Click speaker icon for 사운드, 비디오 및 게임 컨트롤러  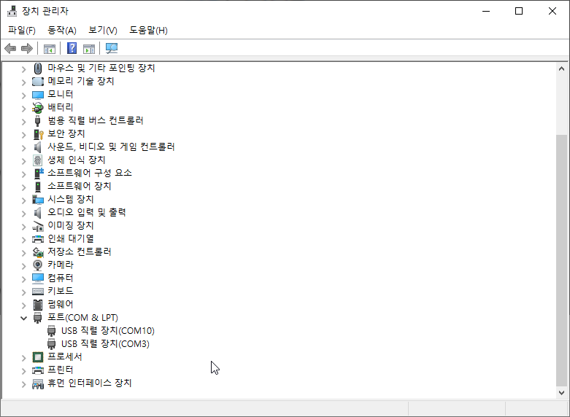pos(38,147)
